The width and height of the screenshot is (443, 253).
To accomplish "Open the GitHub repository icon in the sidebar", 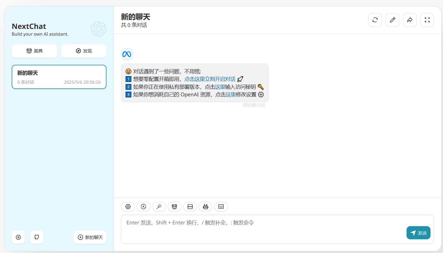I will pos(37,237).
